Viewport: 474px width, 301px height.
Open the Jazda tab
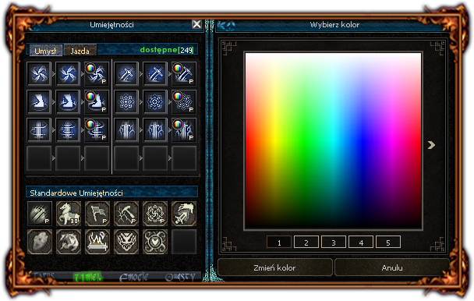(80, 51)
